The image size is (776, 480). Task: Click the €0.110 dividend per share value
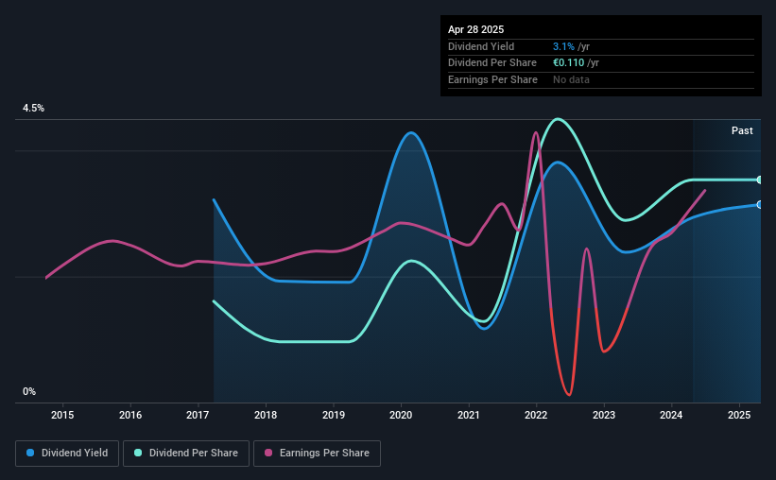[x=569, y=63]
